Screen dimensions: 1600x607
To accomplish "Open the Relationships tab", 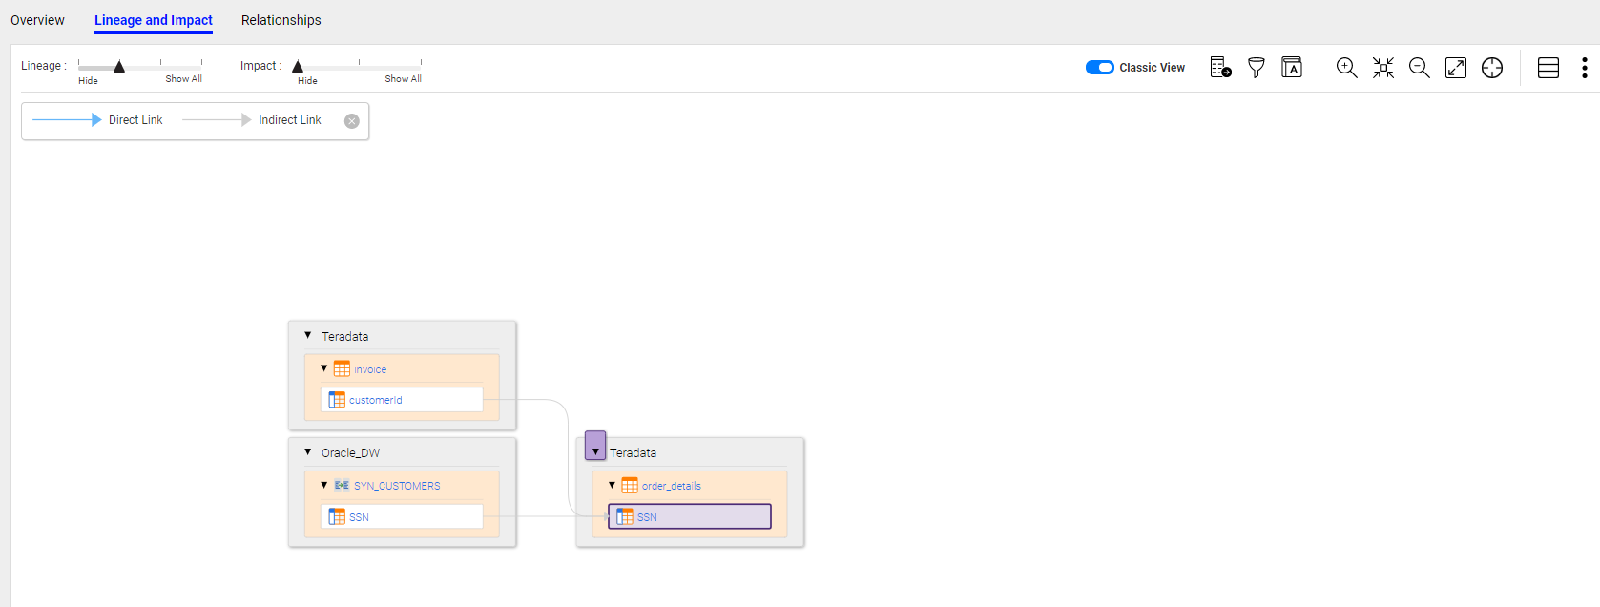I will [281, 20].
